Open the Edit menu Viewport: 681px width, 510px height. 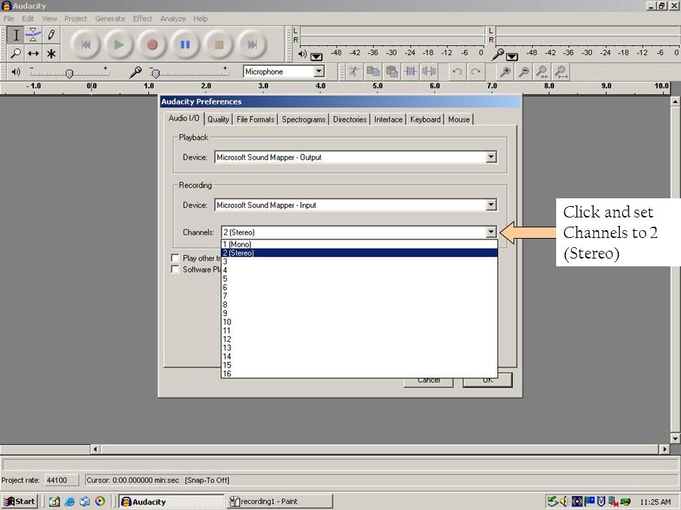[x=28, y=18]
